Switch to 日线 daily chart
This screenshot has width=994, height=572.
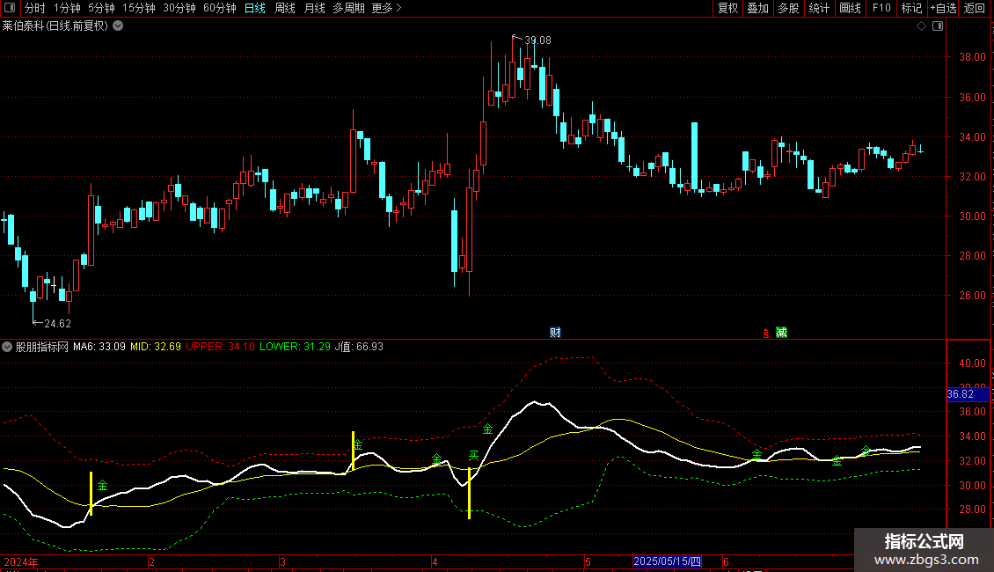[x=255, y=8]
